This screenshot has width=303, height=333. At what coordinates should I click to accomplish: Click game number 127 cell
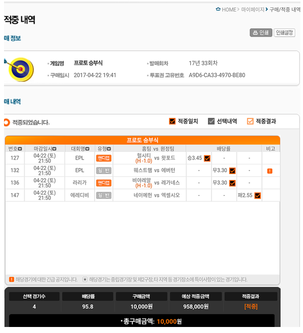(x=15, y=158)
